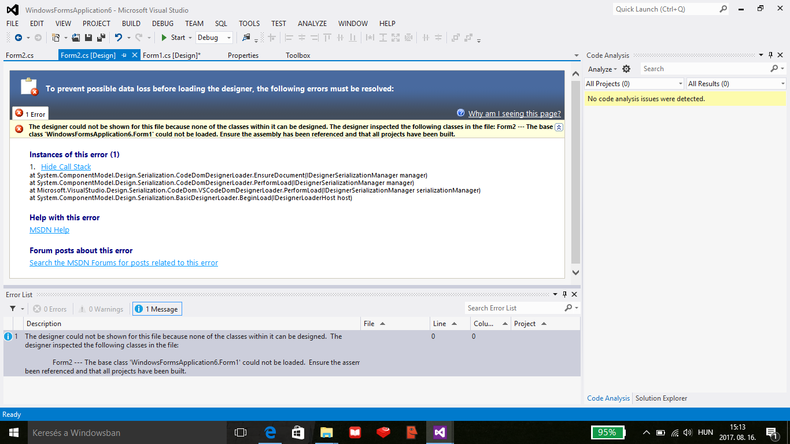Click the Align Tops layout icon
The image size is (790, 444).
pos(327,38)
